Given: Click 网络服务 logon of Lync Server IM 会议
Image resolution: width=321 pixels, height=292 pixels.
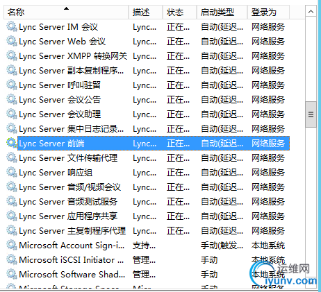Looking at the screenshot, I should click(268, 27).
